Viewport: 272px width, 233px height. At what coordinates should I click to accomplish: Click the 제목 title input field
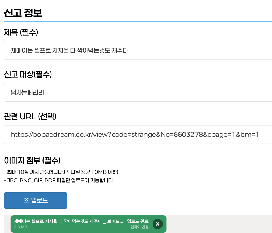click(138, 50)
